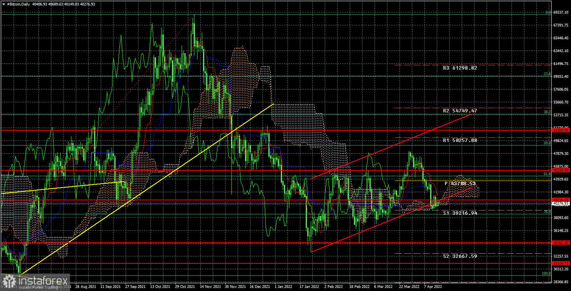Select the R3 61298.82 pivot label
Screen dimensions: 571x291
[460, 68]
